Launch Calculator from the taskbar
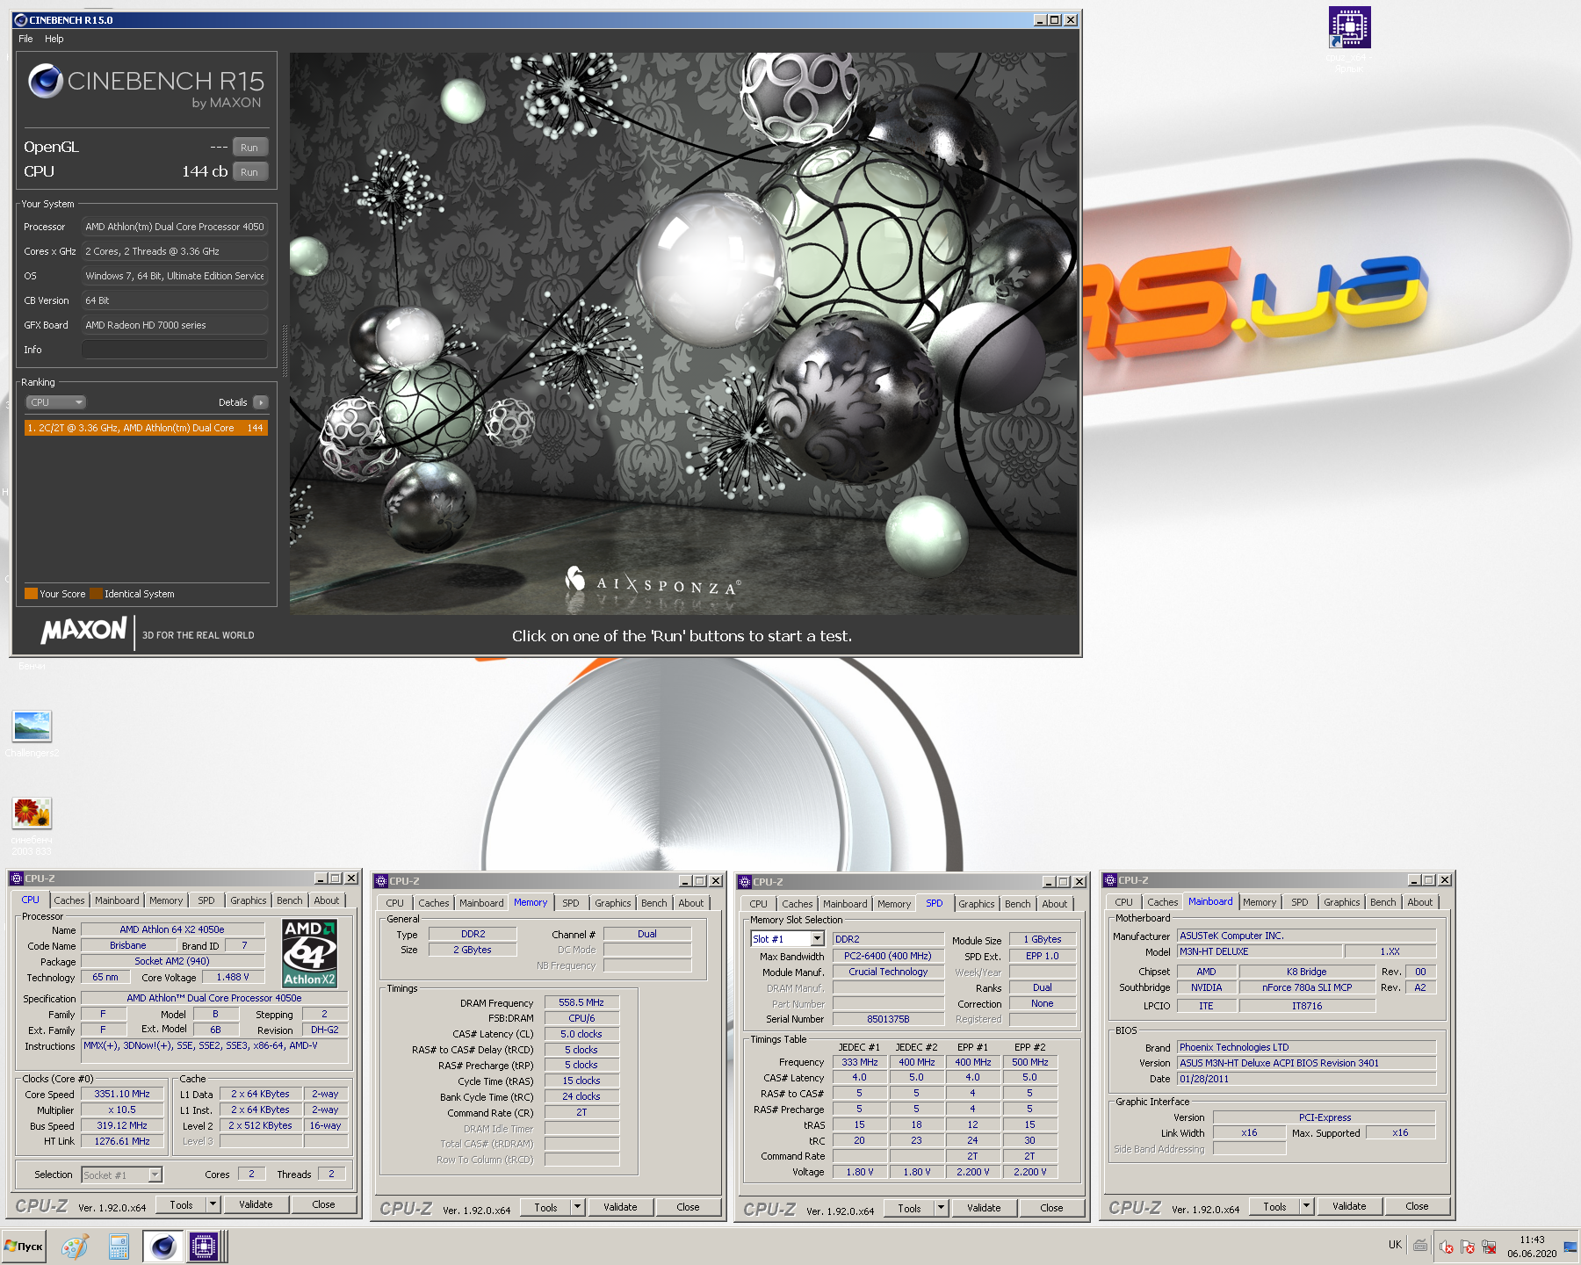This screenshot has height=1265, width=1581. coord(119,1247)
